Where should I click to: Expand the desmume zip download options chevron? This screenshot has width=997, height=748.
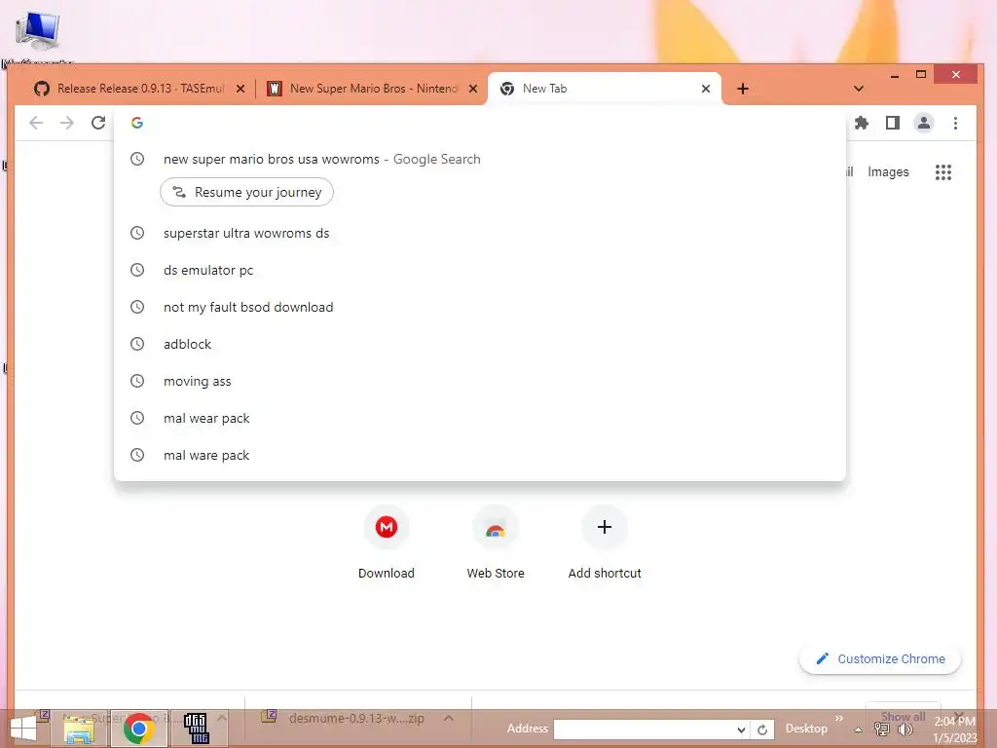coord(449,718)
